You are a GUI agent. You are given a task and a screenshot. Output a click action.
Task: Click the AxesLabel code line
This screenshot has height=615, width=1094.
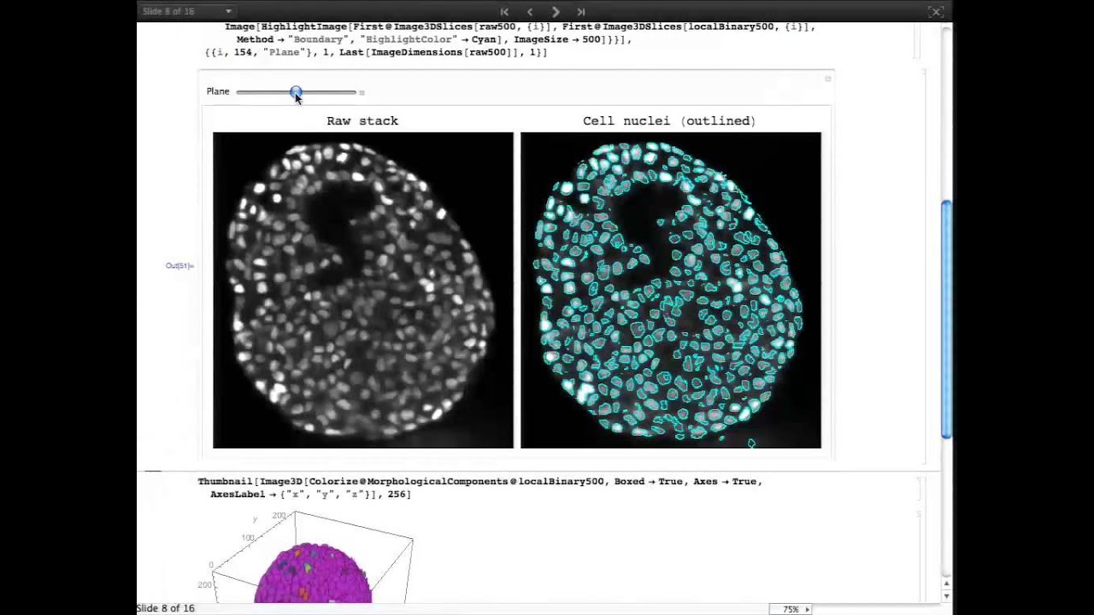[x=310, y=494]
